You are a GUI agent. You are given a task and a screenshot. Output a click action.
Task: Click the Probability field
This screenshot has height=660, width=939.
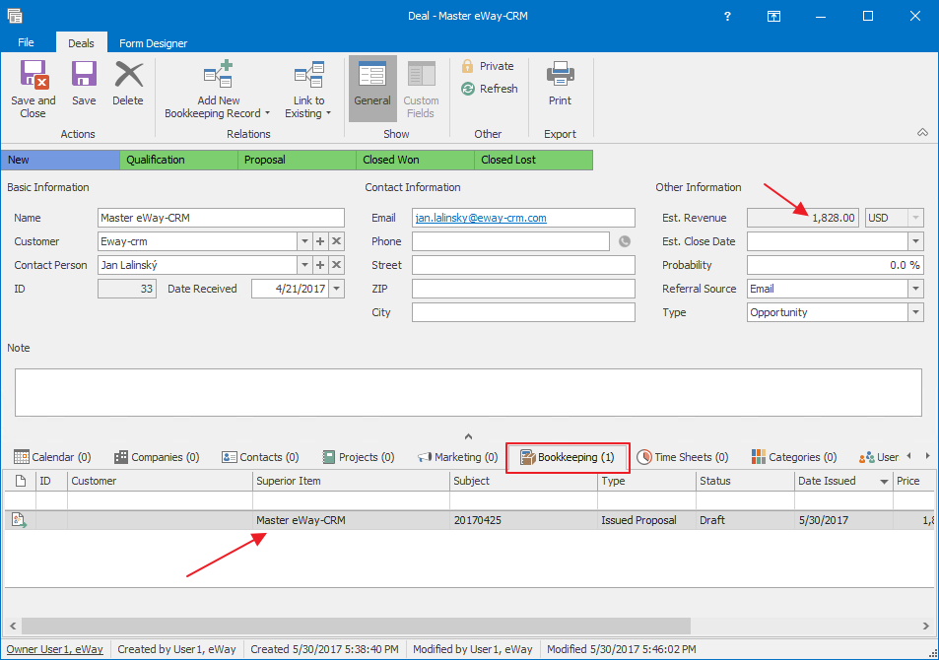pos(835,265)
